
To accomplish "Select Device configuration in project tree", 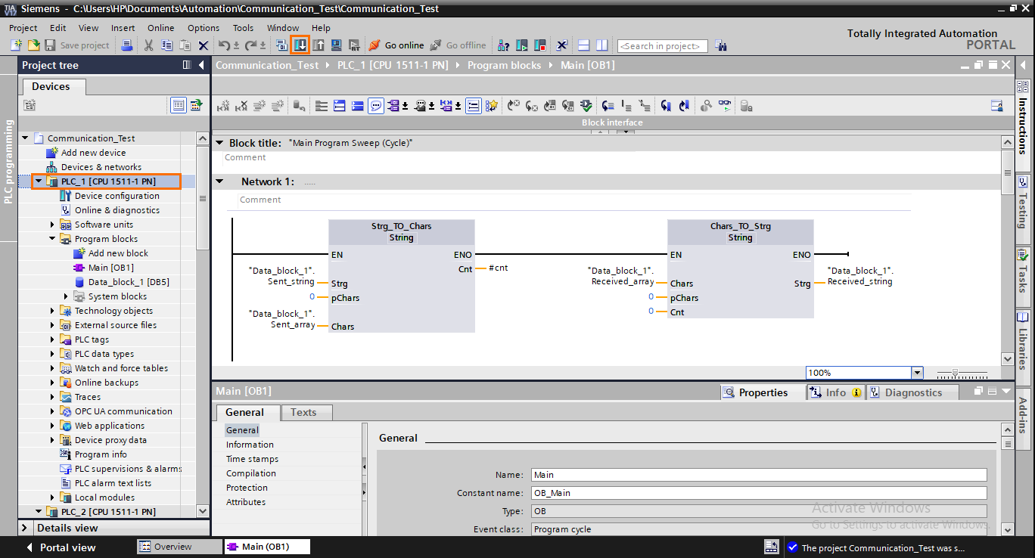I will (117, 196).
